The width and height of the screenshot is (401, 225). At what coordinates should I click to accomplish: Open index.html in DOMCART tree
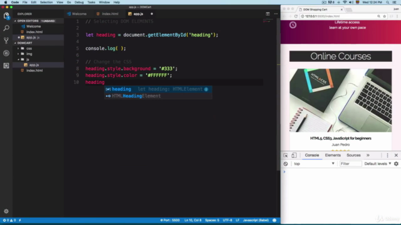34,71
